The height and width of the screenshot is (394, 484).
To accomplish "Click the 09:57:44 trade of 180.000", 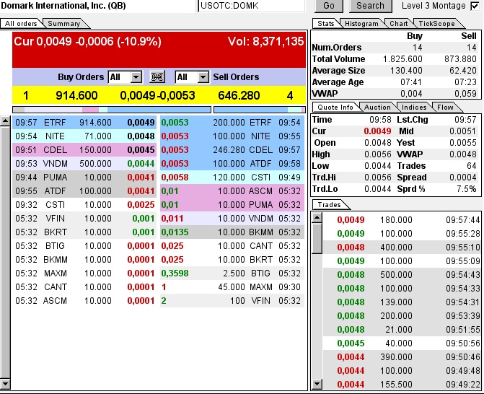I will click(x=402, y=220).
